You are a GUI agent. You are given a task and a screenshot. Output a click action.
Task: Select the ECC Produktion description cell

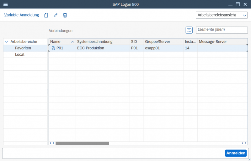click(103, 48)
